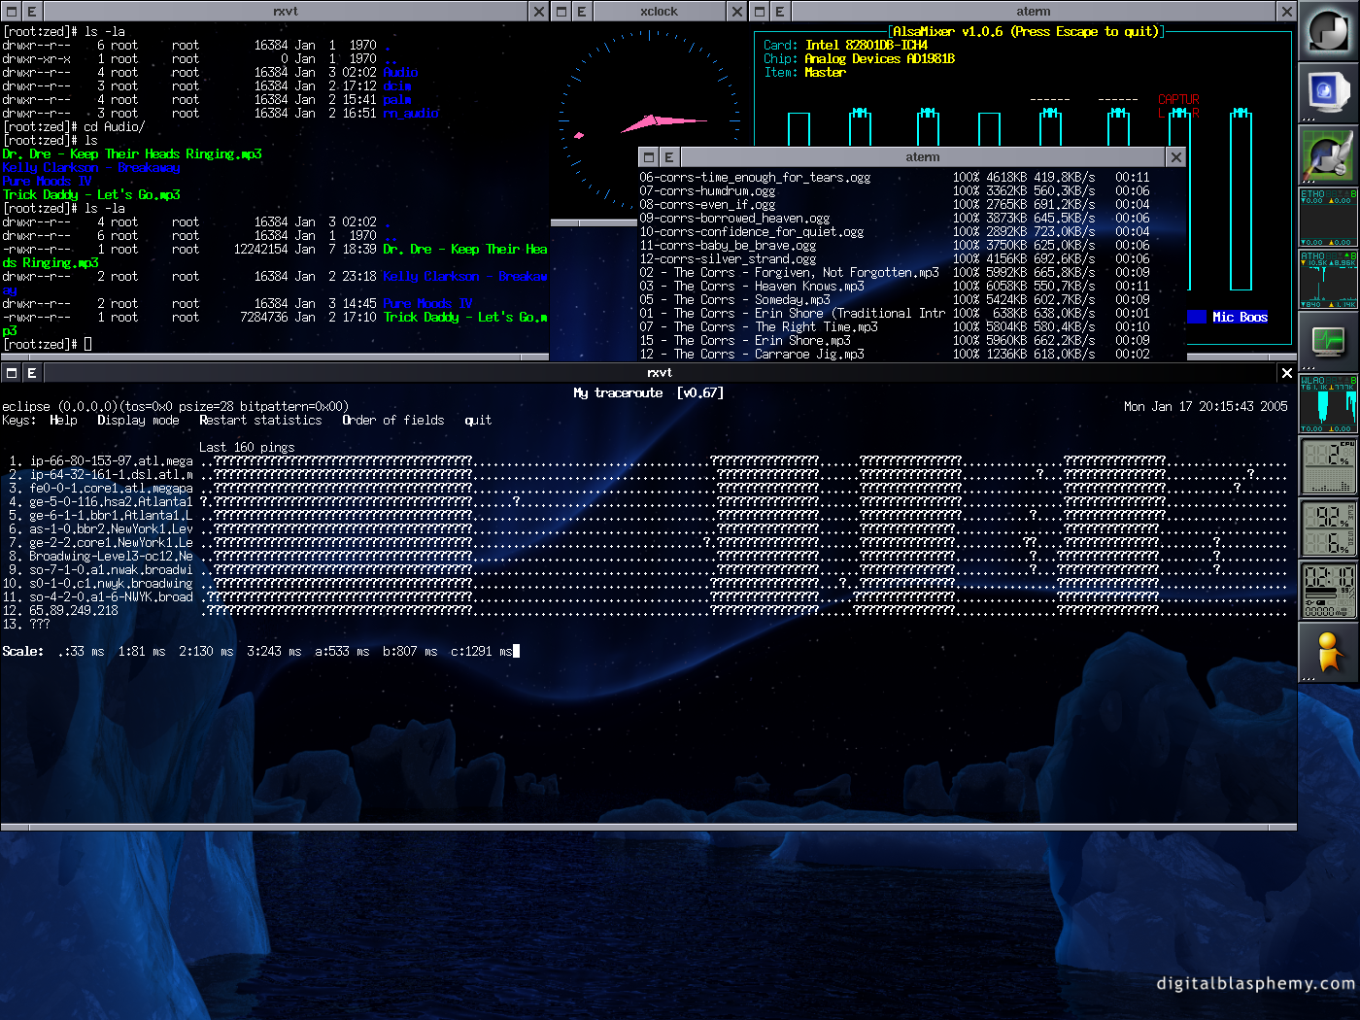
Task: Open the globe-and-wrench dock icon
Action: click(x=1328, y=154)
